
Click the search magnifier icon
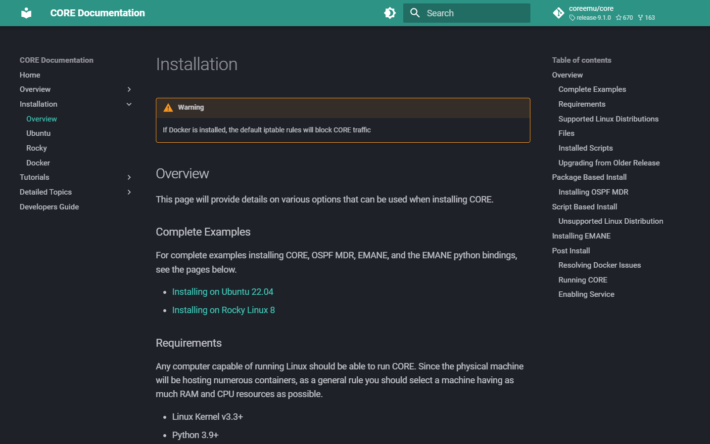(415, 13)
